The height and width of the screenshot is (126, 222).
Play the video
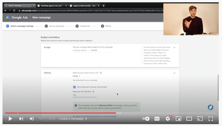[x=10, y=119]
